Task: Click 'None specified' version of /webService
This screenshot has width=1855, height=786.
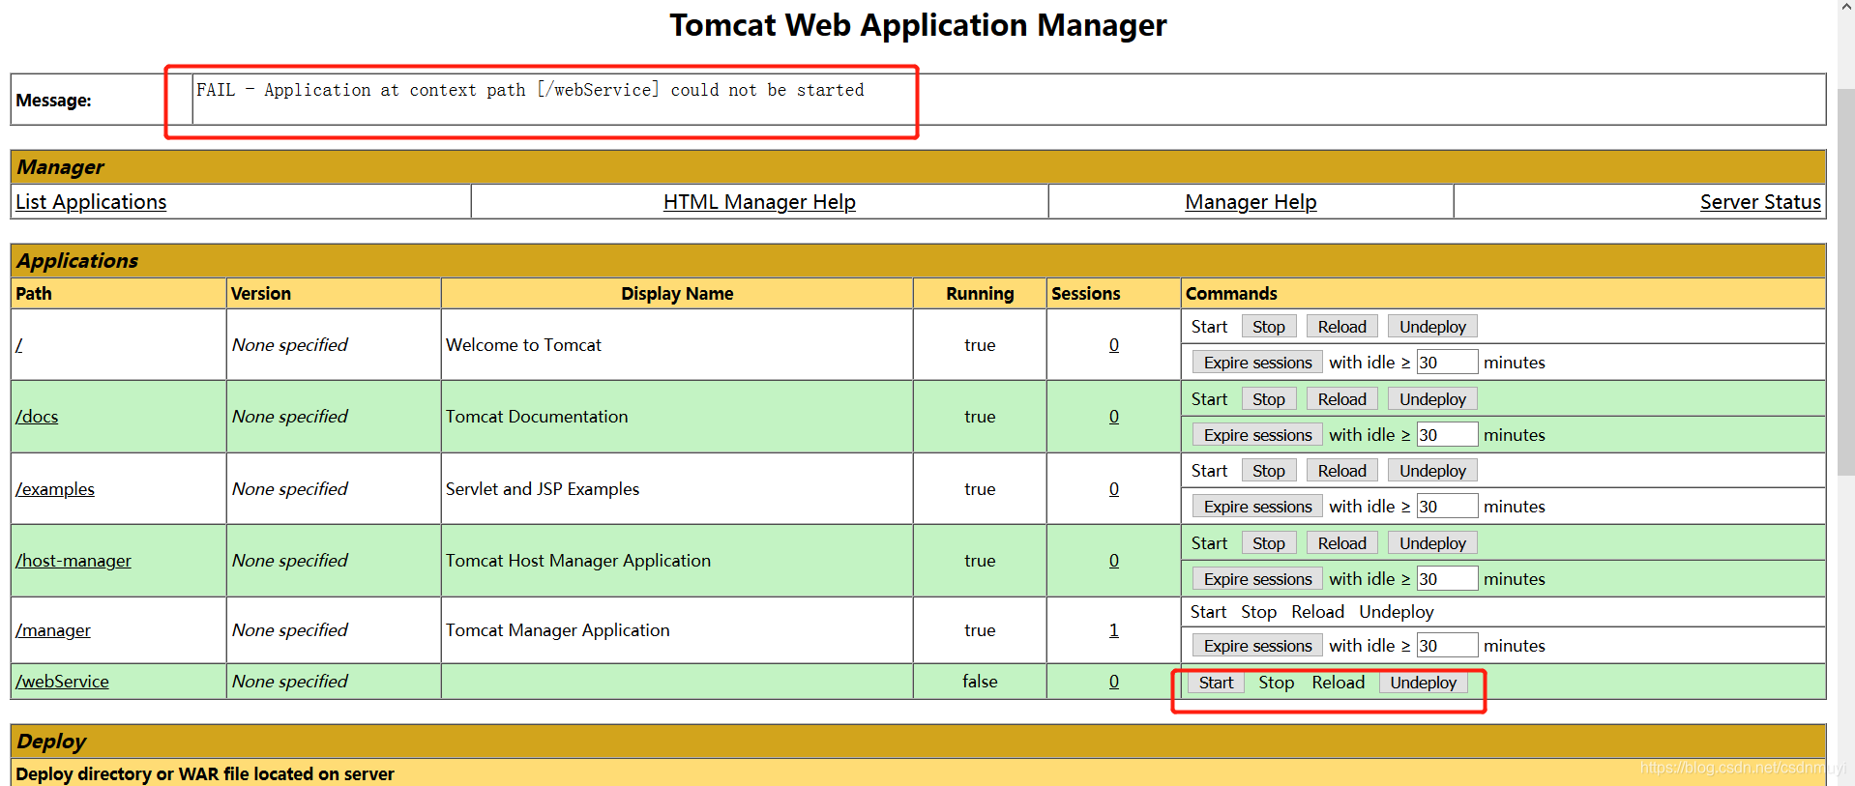Action: click(290, 682)
